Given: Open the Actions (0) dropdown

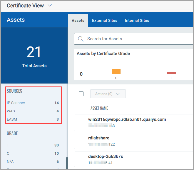Looking at the screenshot, I should [108, 94].
